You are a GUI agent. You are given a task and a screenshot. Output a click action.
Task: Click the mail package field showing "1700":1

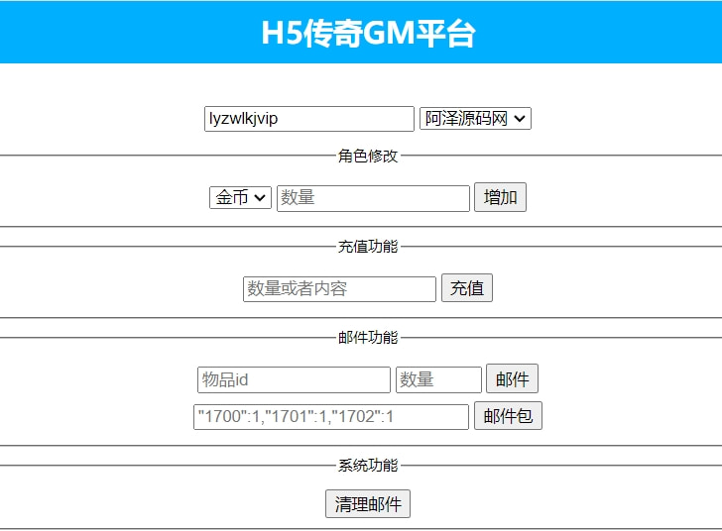pos(330,417)
